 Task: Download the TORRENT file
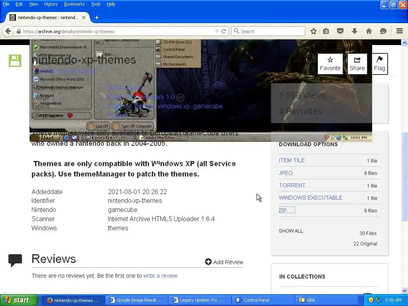[x=292, y=185]
